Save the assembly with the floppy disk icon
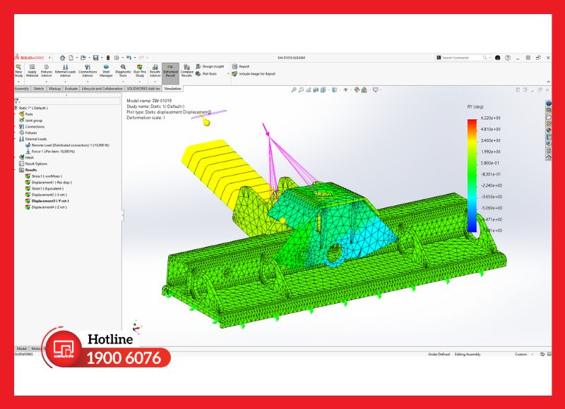Image resolution: width=565 pixels, height=409 pixels. click(x=95, y=58)
